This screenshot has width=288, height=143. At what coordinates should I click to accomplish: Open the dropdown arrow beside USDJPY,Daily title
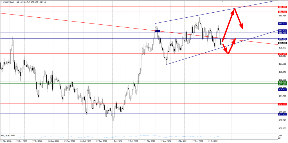[x=1, y=2]
